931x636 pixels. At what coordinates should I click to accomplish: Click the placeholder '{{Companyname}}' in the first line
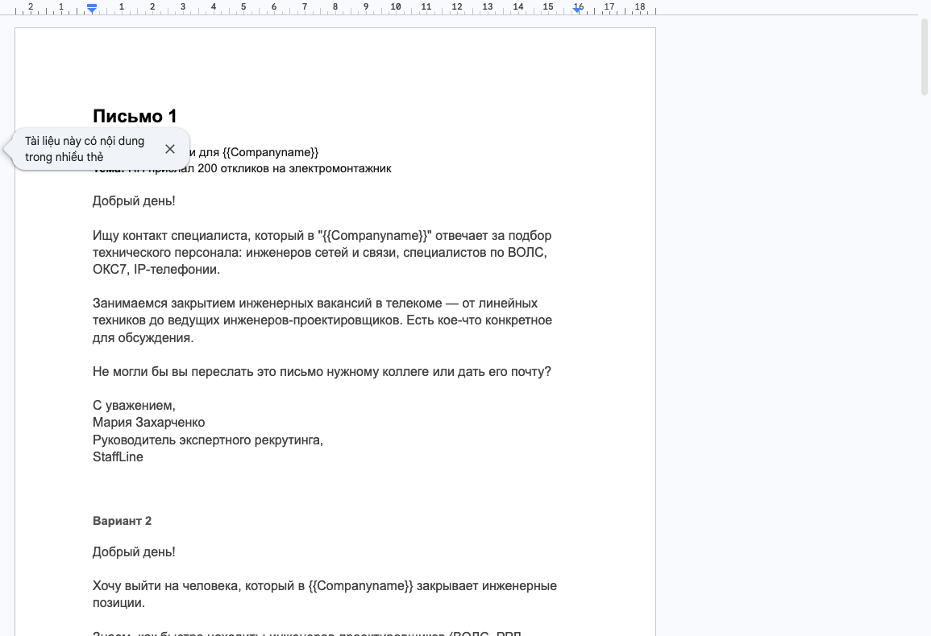tap(270, 152)
